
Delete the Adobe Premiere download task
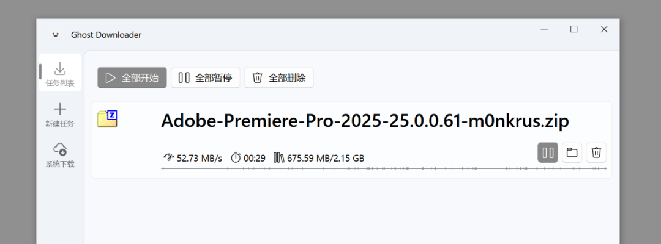pyautogui.click(x=596, y=152)
